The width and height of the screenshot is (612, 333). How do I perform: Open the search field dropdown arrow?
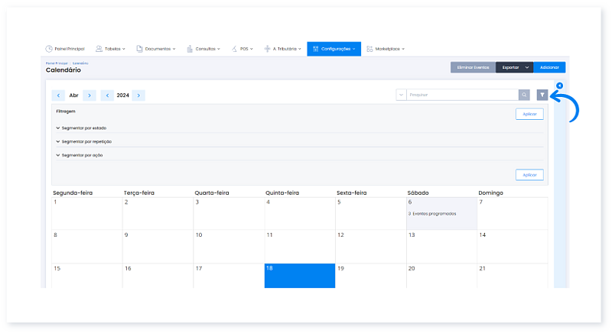click(401, 95)
